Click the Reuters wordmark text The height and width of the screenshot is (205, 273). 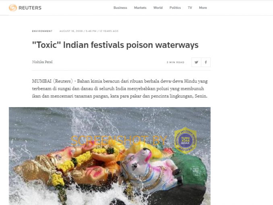[x=30, y=8]
